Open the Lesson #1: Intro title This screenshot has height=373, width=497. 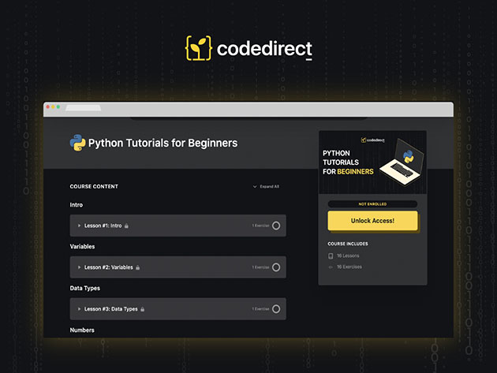click(103, 226)
